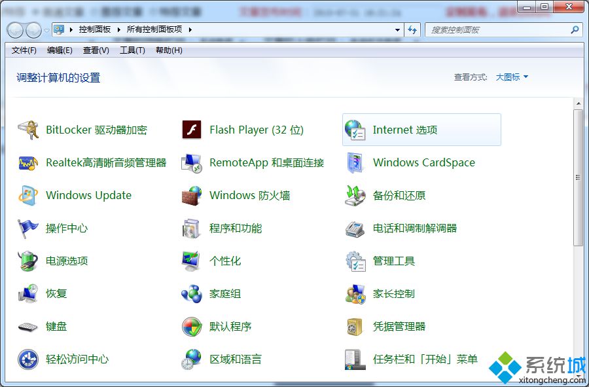Open 家长控制 icon
The height and width of the screenshot is (387, 589).
click(x=355, y=294)
